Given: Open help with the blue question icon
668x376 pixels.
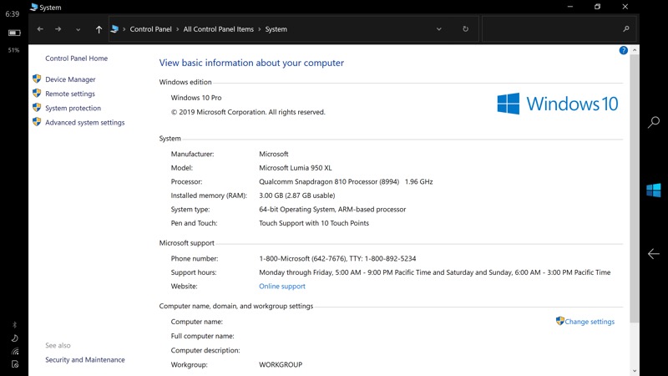Looking at the screenshot, I should 623,50.
